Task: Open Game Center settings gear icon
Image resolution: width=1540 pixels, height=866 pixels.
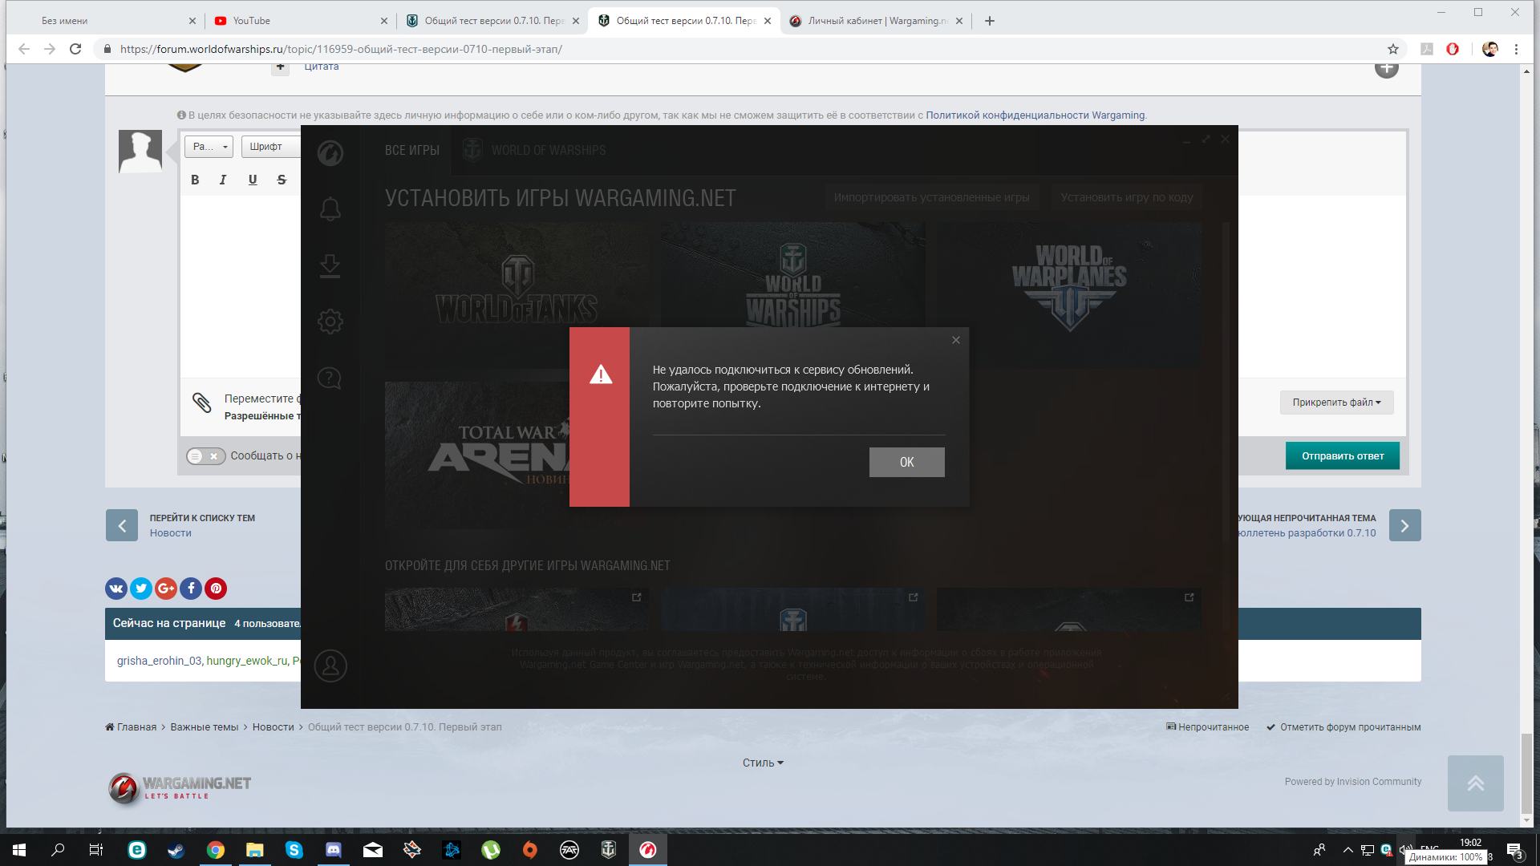Action: point(330,322)
